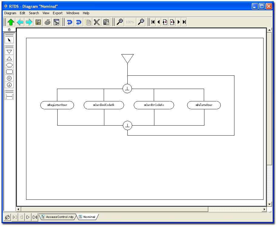This screenshot has height=227, width=279.
Task: Click the vertical scrollbar down arrow
Action: click(x=269, y=204)
